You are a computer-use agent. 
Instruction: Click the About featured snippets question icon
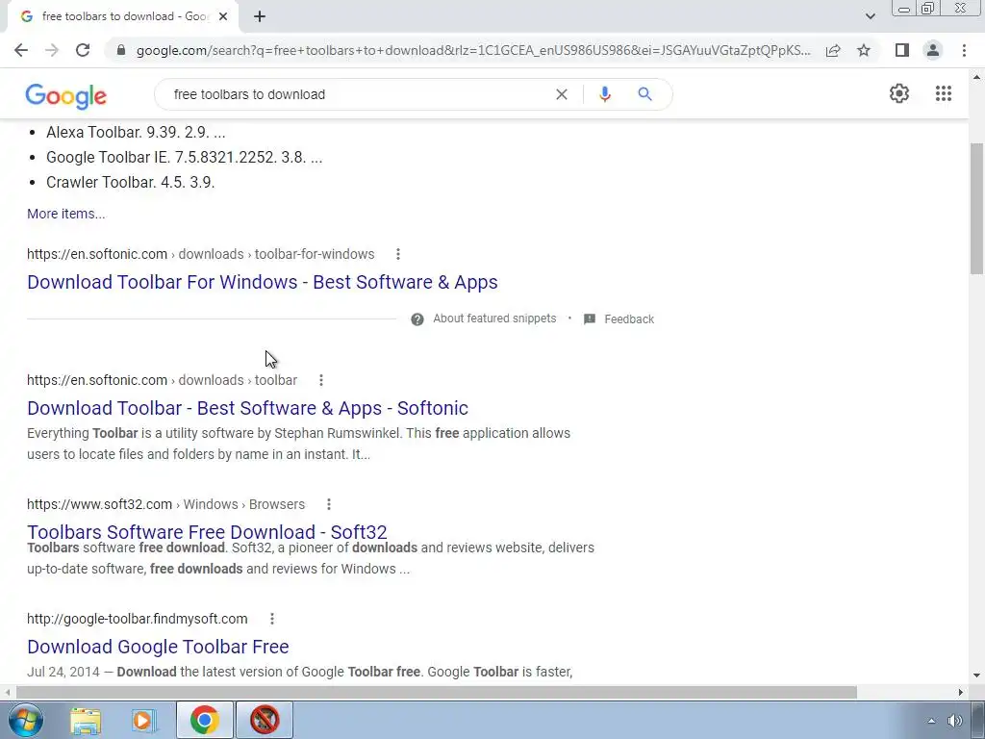pyautogui.click(x=417, y=319)
